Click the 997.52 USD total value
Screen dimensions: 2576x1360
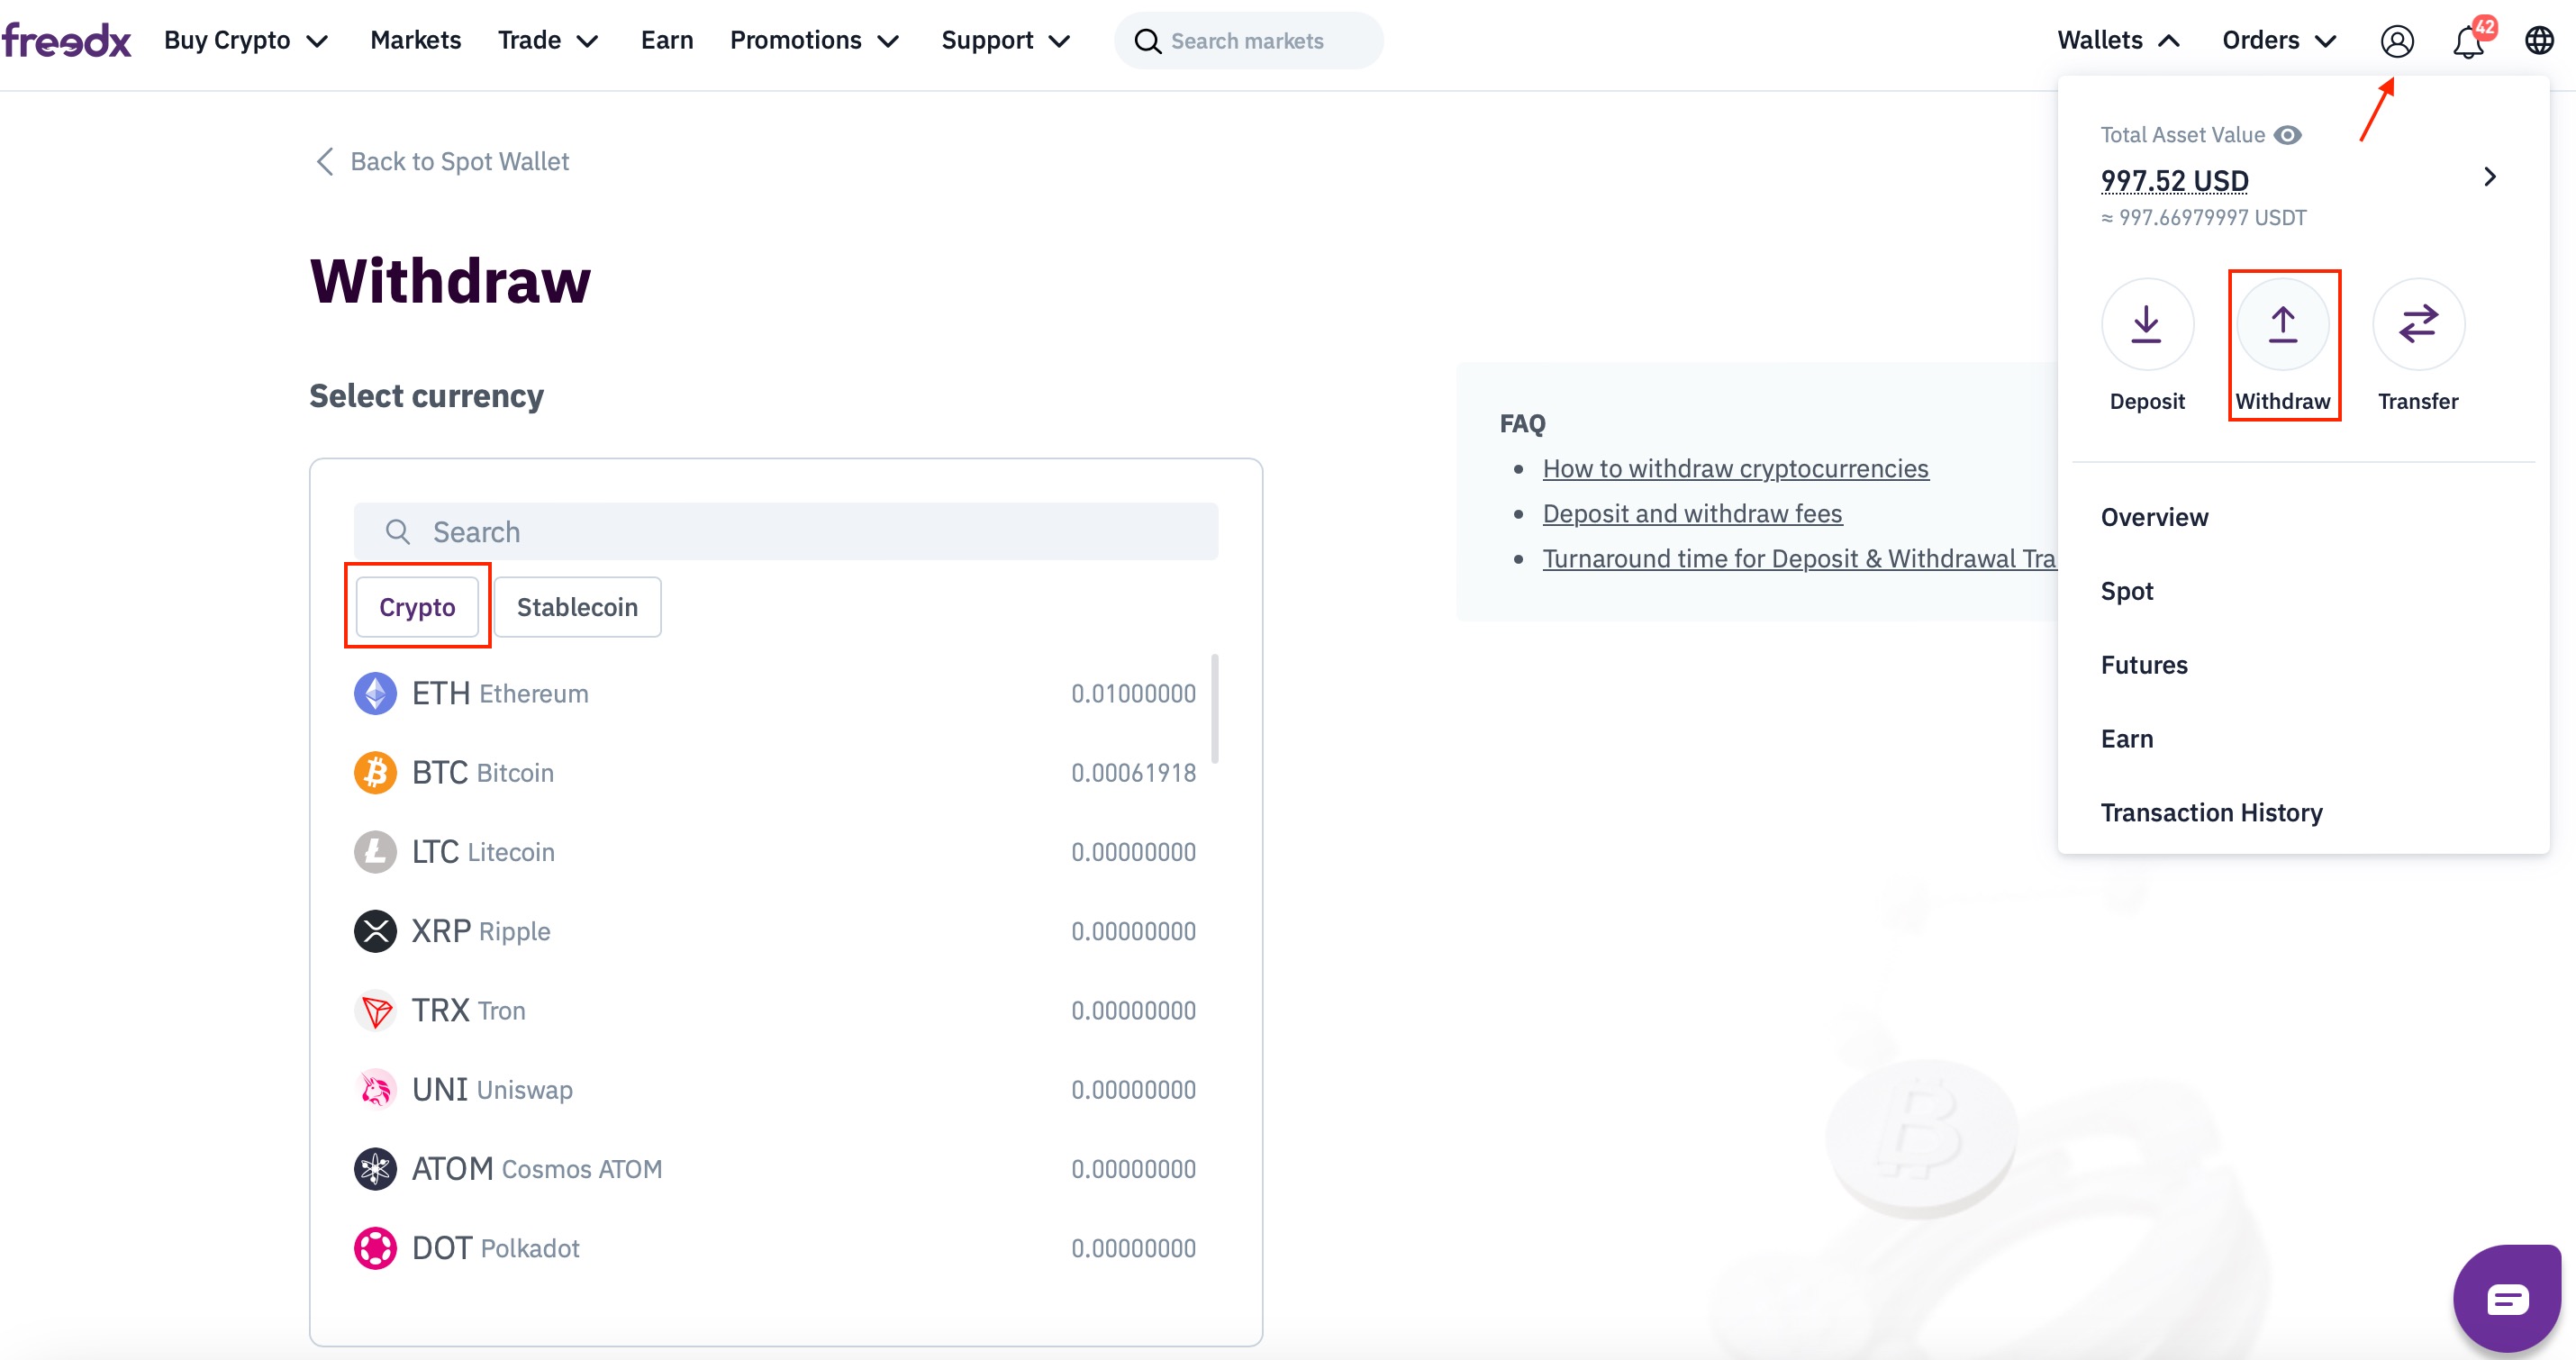coord(2174,181)
